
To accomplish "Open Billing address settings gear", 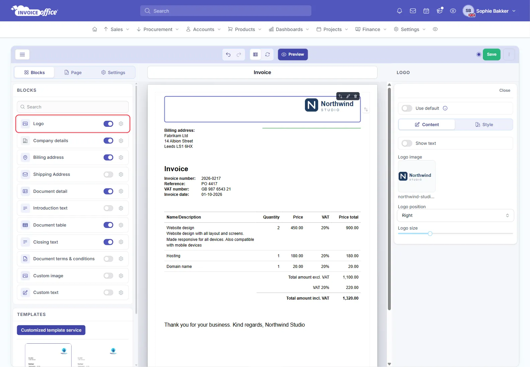I will tap(121, 157).
